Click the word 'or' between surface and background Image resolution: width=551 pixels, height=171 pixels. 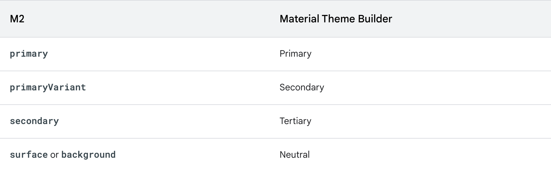point(55,155)
